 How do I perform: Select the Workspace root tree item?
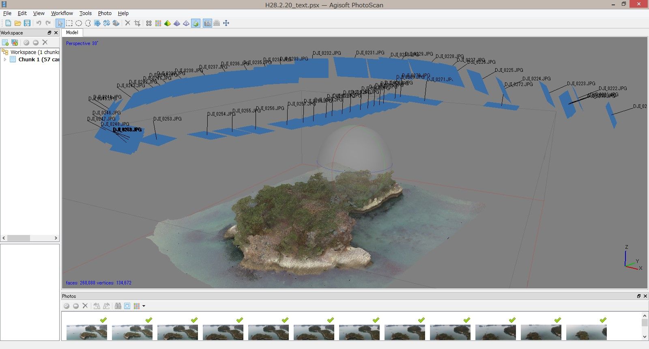(35, 52)
